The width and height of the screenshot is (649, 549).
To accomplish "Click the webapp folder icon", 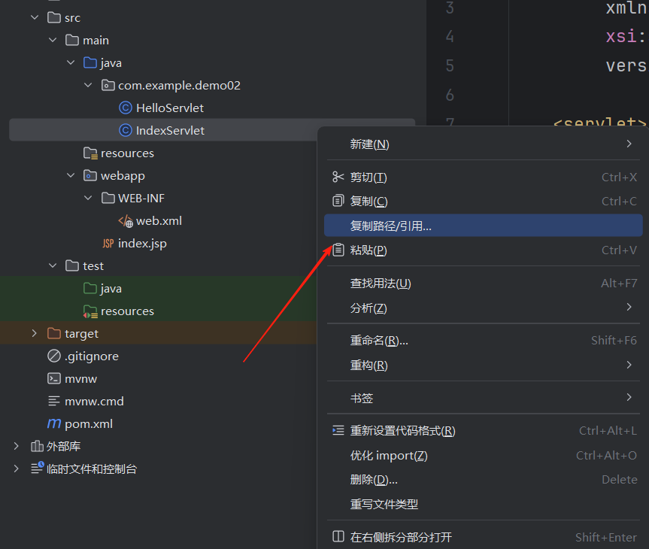I will (89, 175).
